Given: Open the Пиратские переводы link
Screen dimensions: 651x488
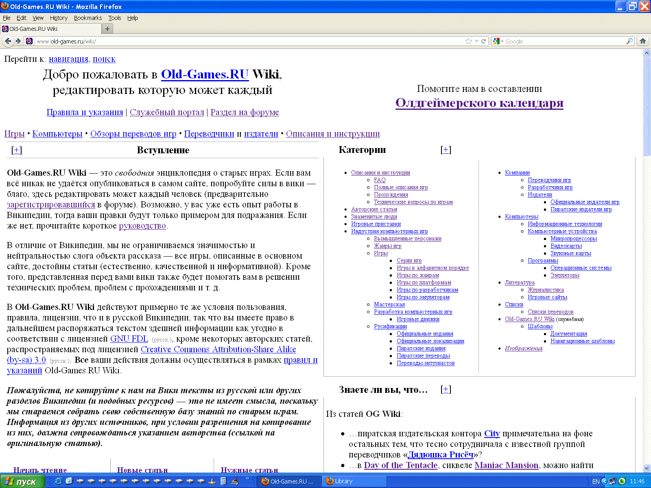Looking at the screenshot, I should (423, 356).
